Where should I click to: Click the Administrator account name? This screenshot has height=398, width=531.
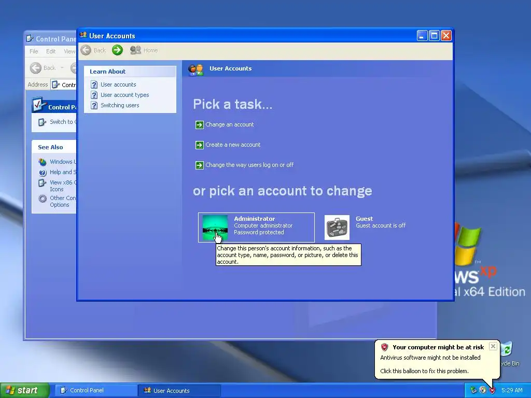254,219
